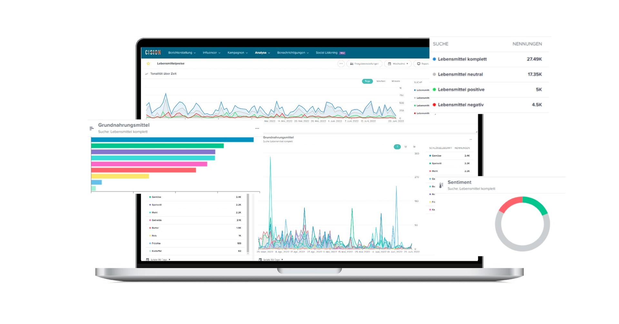Click the Report monitor icon
619x324 pixels.
click(x=418, y=64)
